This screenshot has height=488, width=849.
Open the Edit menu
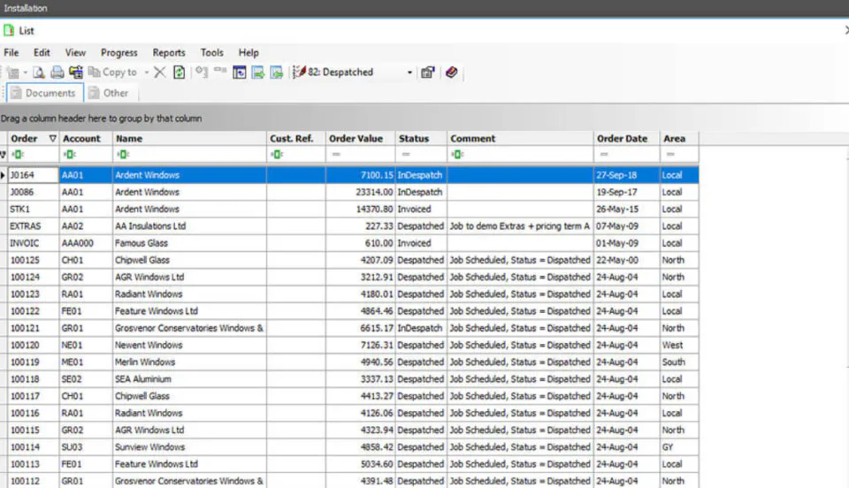(x=42, y=52)
